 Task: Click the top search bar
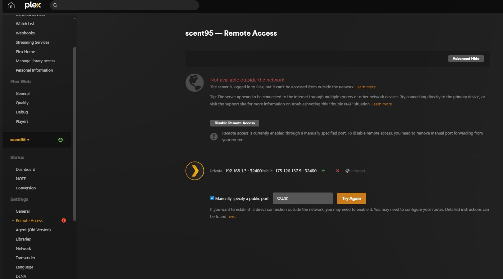[x=124, y=5]
